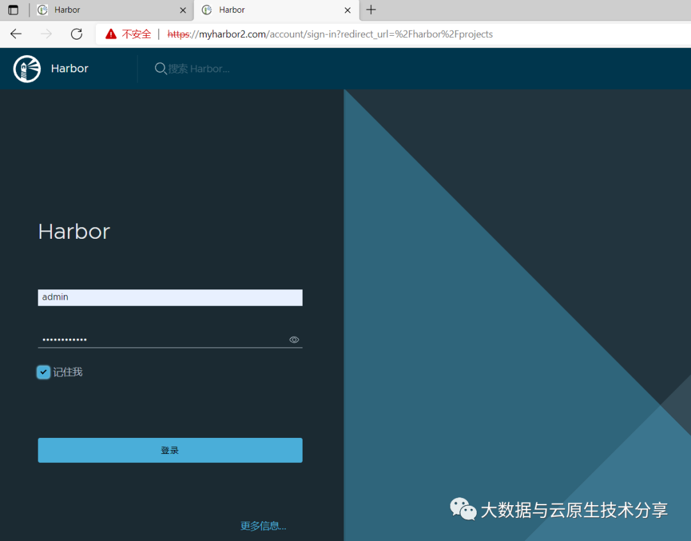
Task: Click the admin username field
Action: (170, 298)
